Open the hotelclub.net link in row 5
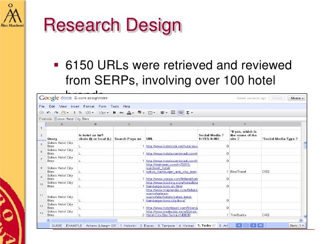The image size is (326, 244). (x=172, y=146)
